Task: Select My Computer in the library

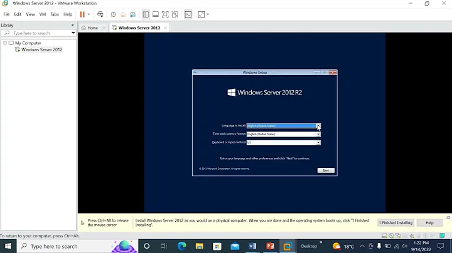Action: [x=28, y=43]
